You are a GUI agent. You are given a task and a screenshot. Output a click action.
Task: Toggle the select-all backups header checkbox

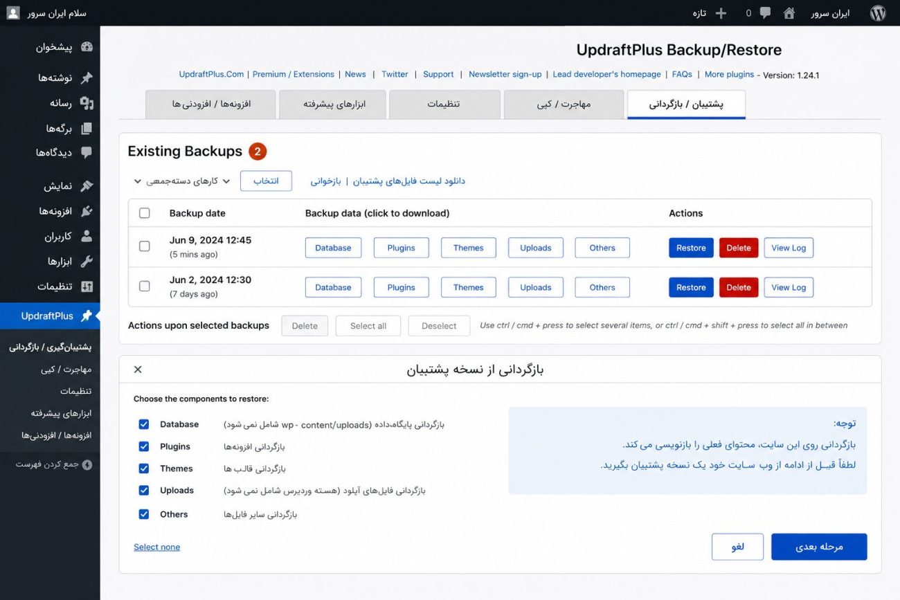(x=145, y=213)
